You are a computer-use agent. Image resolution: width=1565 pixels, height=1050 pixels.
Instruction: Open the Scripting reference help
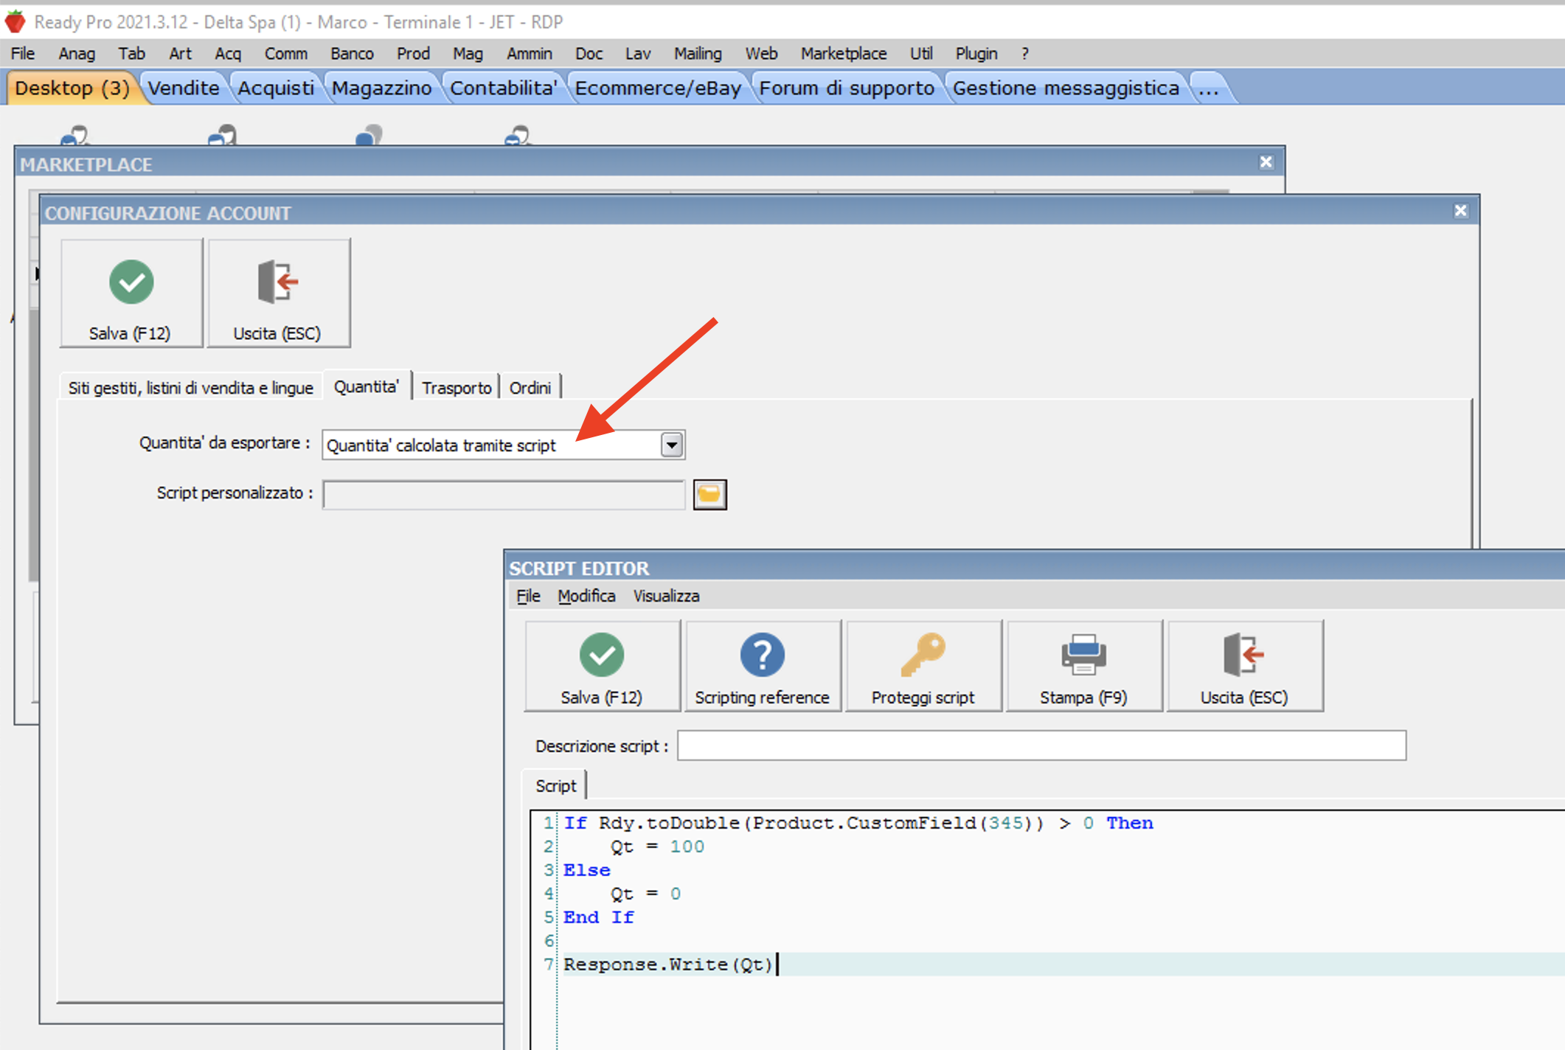[763, 666]
